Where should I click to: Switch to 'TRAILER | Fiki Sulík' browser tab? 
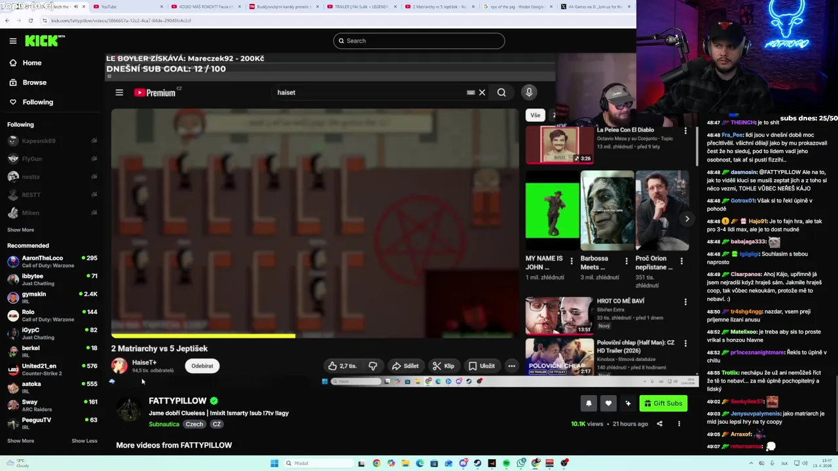[361, 7]
